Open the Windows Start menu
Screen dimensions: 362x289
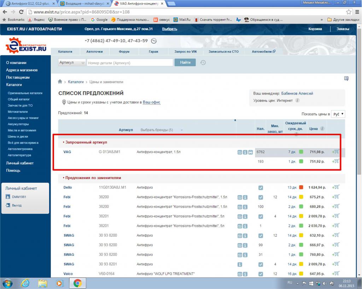tap(7, 283)
